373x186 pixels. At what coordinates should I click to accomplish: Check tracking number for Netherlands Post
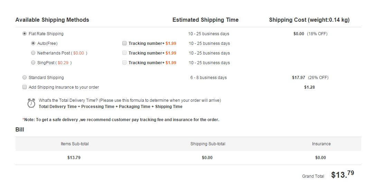[124, 53]
